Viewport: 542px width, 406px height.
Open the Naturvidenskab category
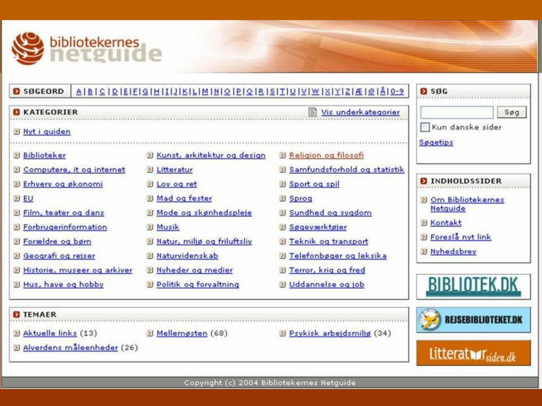(x=187, y=256)
